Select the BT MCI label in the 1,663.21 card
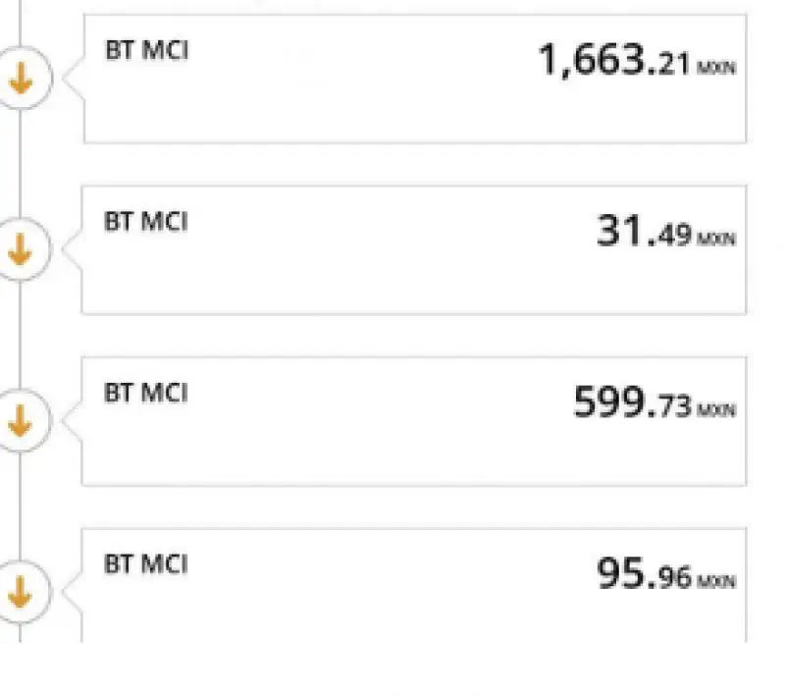The image size is (785, 696). pos(146,50)
